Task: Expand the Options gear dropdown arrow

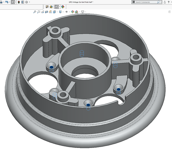Action: coord(29,2)
